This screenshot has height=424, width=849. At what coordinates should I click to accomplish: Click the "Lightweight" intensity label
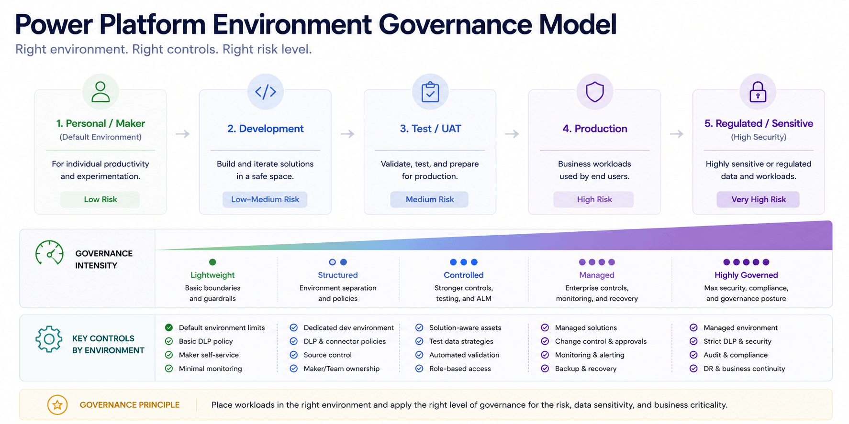pos(212,275)
